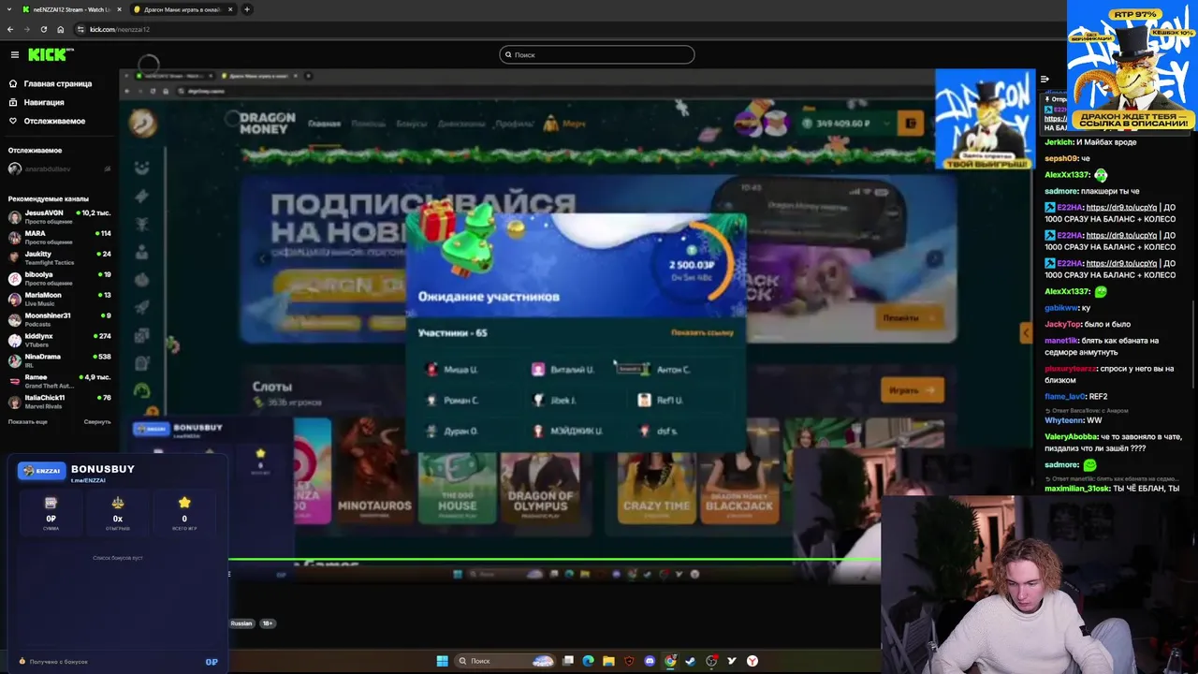The width and height of the screenshot is (1198, 674).
Task: Open recommended channel ItaliaChick11
Action: (60, 402)
